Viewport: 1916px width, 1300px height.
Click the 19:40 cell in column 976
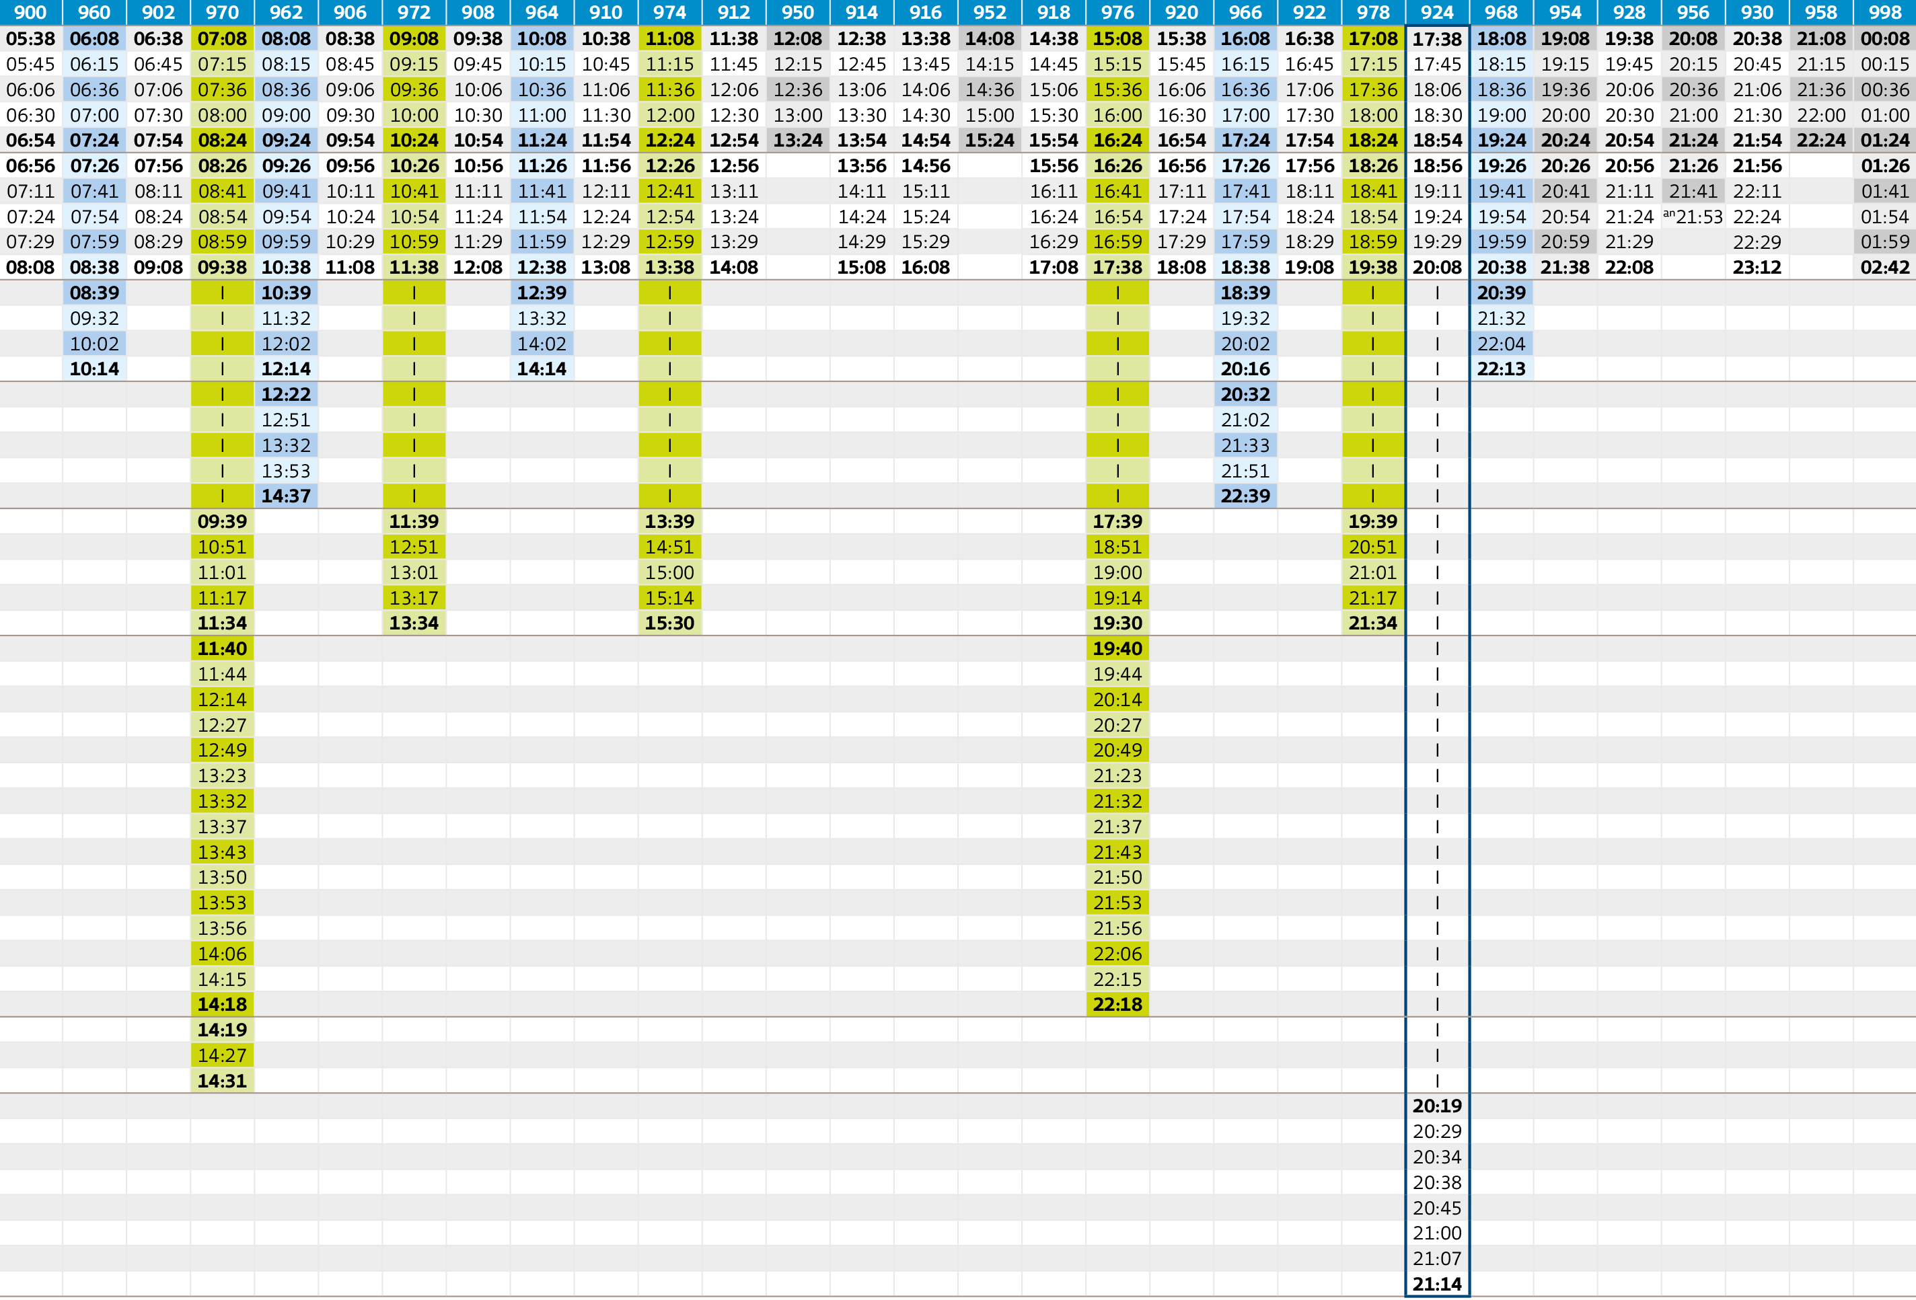click(1118, 649)
